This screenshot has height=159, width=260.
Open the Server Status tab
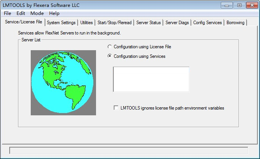(x=148, y=23)
